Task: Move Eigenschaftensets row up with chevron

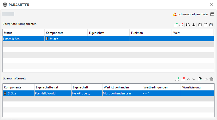Action: click(x=188, y=79)
